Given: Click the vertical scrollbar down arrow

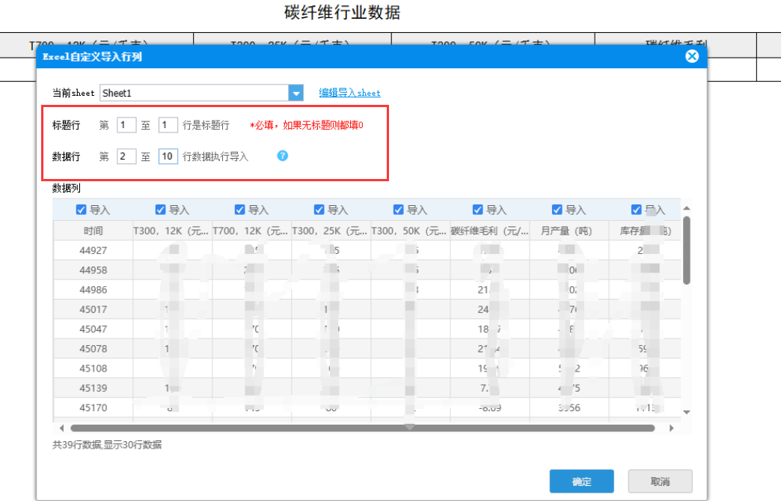Looking at the screenshot, I should point(687,413).
